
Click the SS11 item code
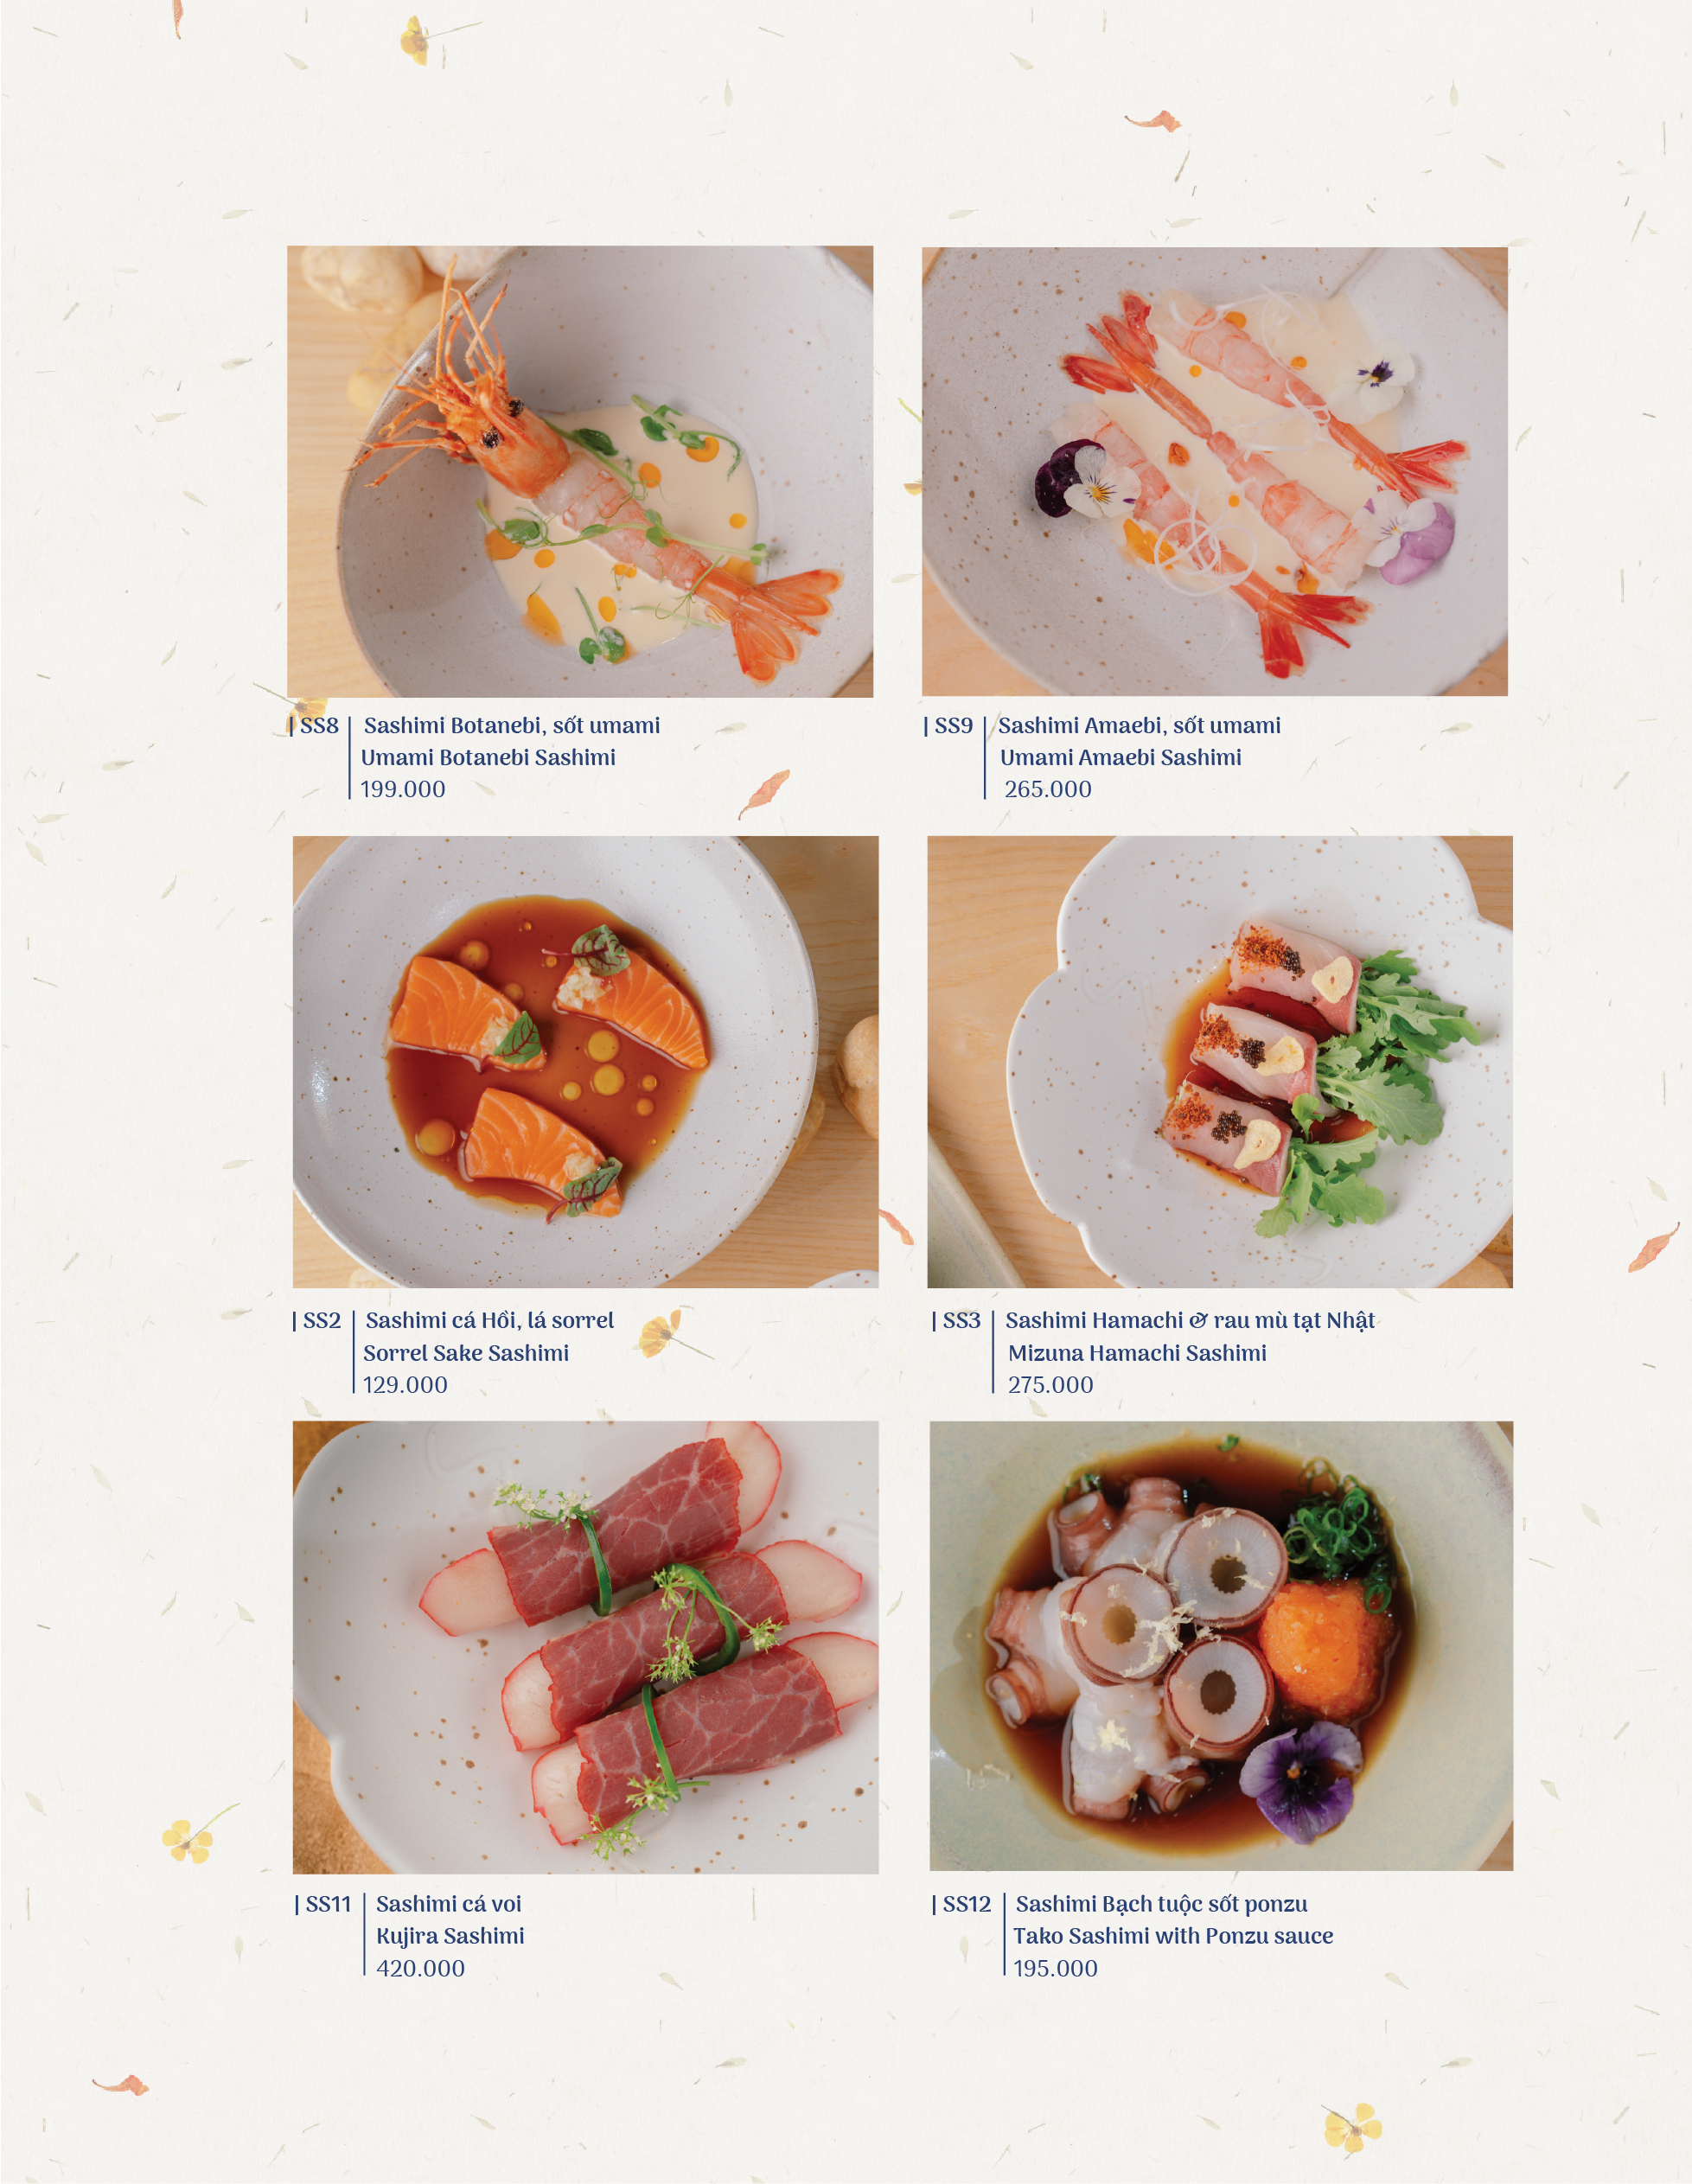(328, 1904)
